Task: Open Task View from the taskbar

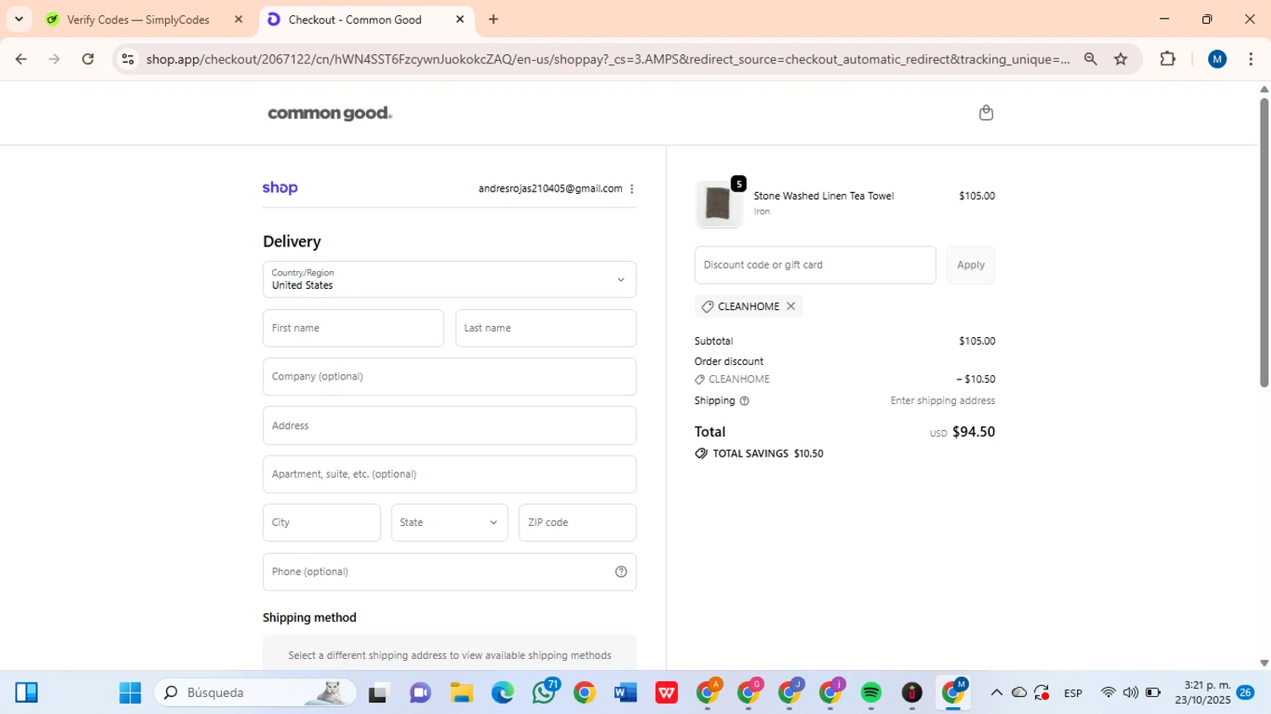Action: pos(379,693)
